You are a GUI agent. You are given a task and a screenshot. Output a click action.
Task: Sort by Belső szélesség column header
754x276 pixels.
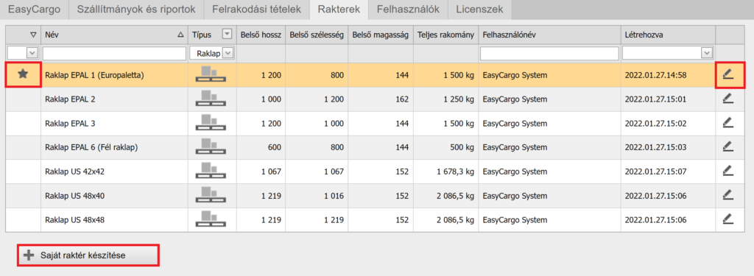coord(317,35)
